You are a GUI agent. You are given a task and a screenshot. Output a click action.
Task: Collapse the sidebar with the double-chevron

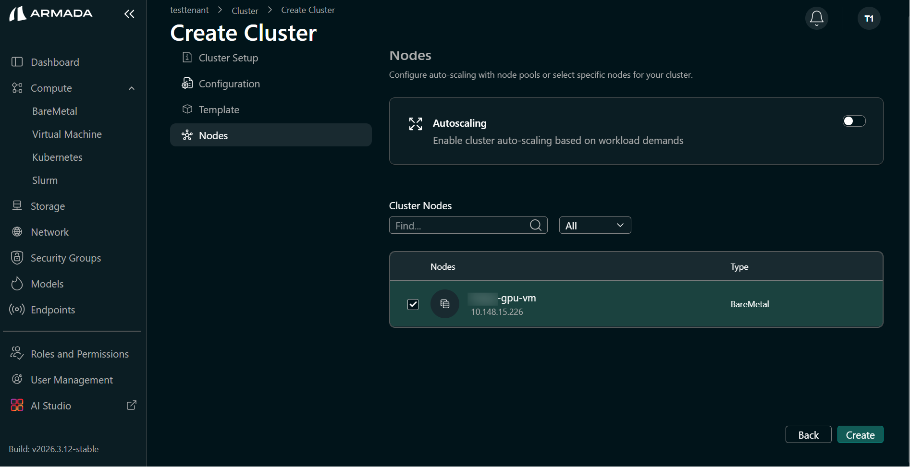pos(129,14)
